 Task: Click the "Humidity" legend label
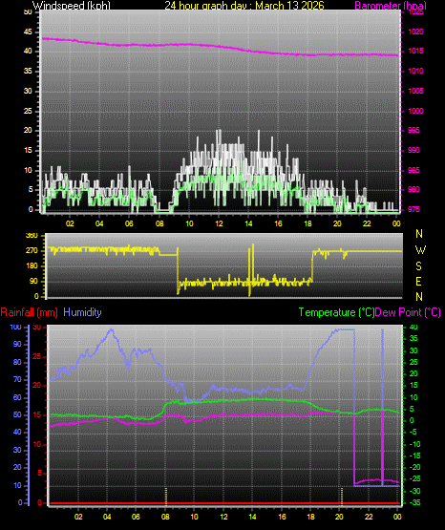82,312
